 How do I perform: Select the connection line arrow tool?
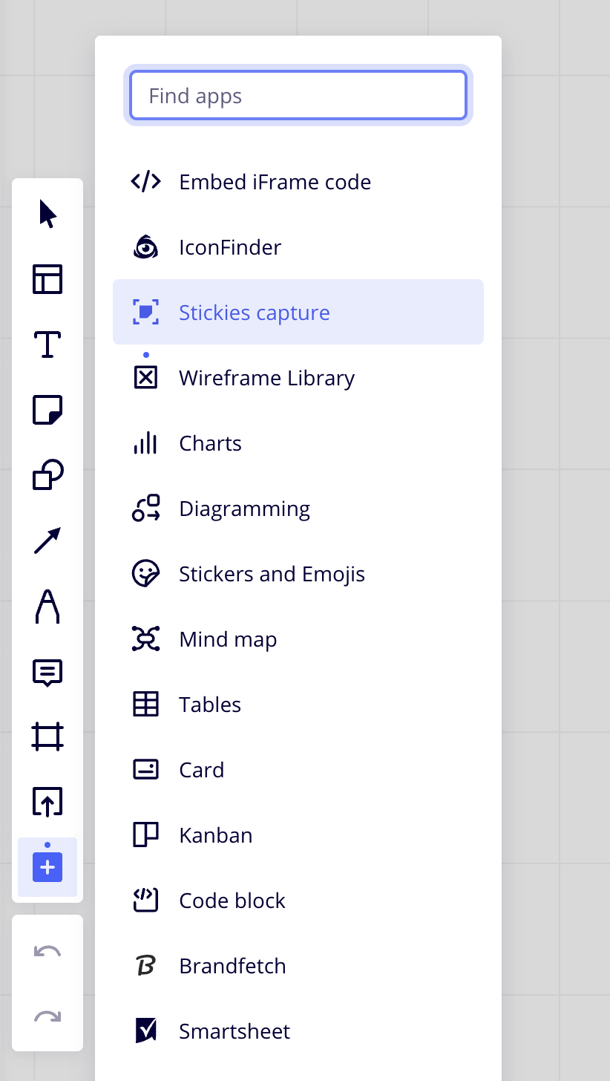click(x=47, y=540)
